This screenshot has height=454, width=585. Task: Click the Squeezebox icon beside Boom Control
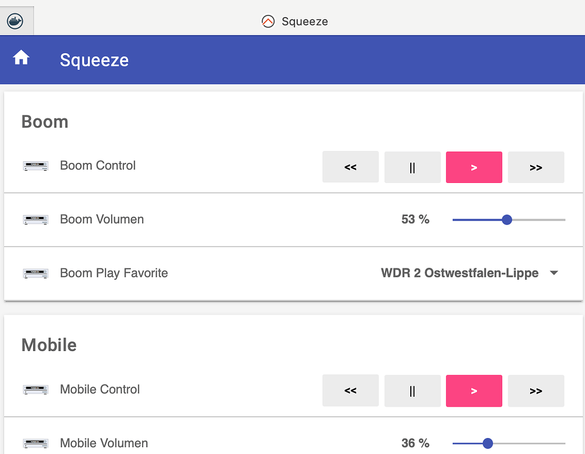coord(35,165)
